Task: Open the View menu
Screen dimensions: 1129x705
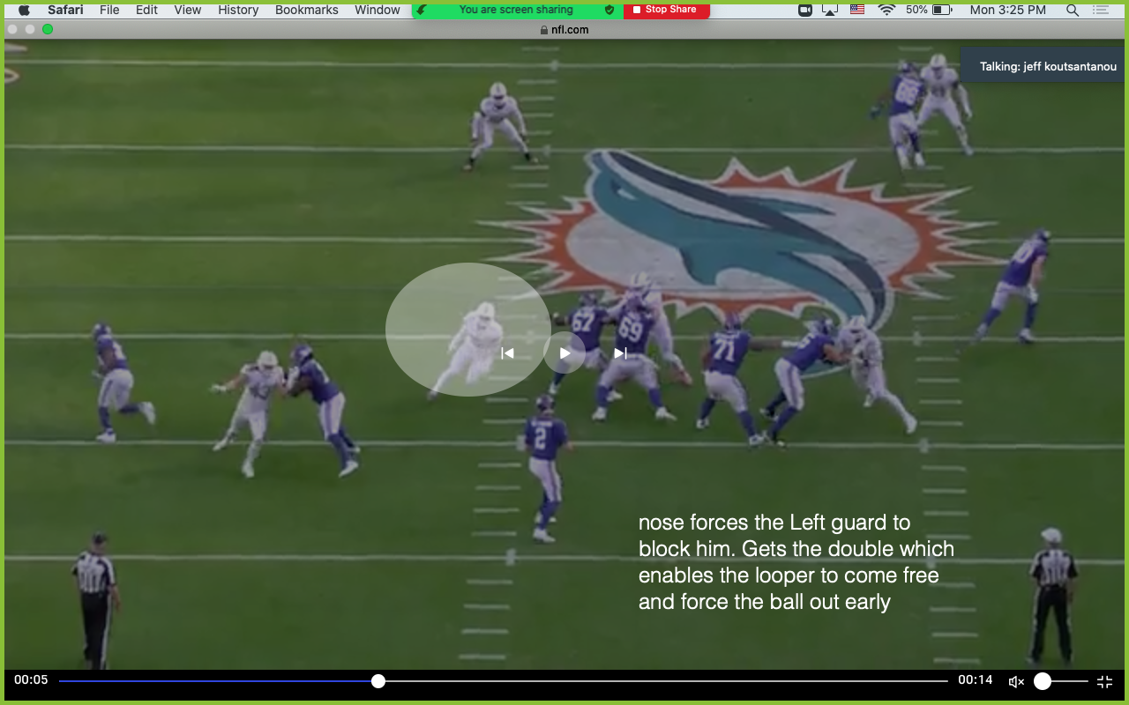Action: 188,10
